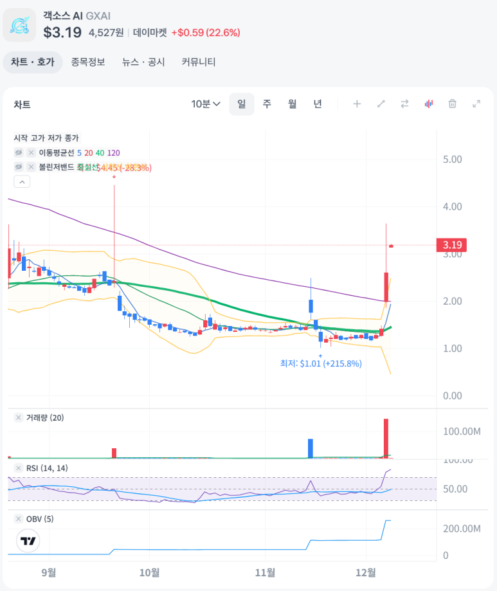Remove the volume (20) indicator
497x591 pixels.
pos(18,417)
